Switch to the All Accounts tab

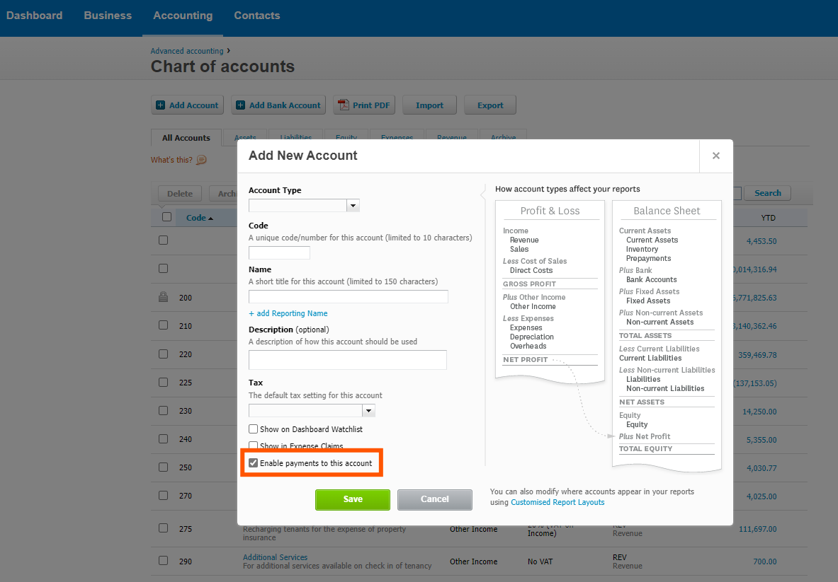coord(186,138)
